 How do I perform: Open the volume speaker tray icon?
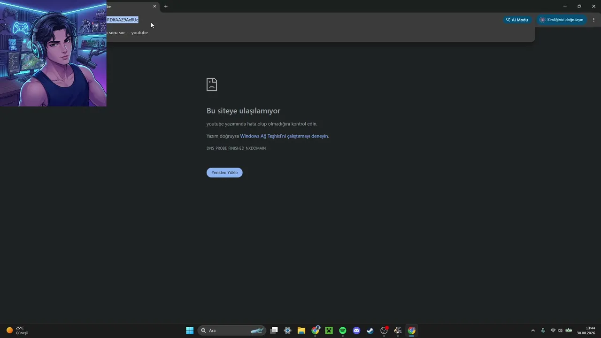point(560,330)
